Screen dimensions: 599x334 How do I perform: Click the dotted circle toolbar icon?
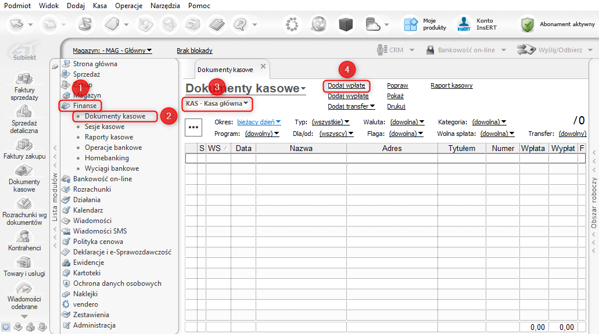click(x=292, y=24)
